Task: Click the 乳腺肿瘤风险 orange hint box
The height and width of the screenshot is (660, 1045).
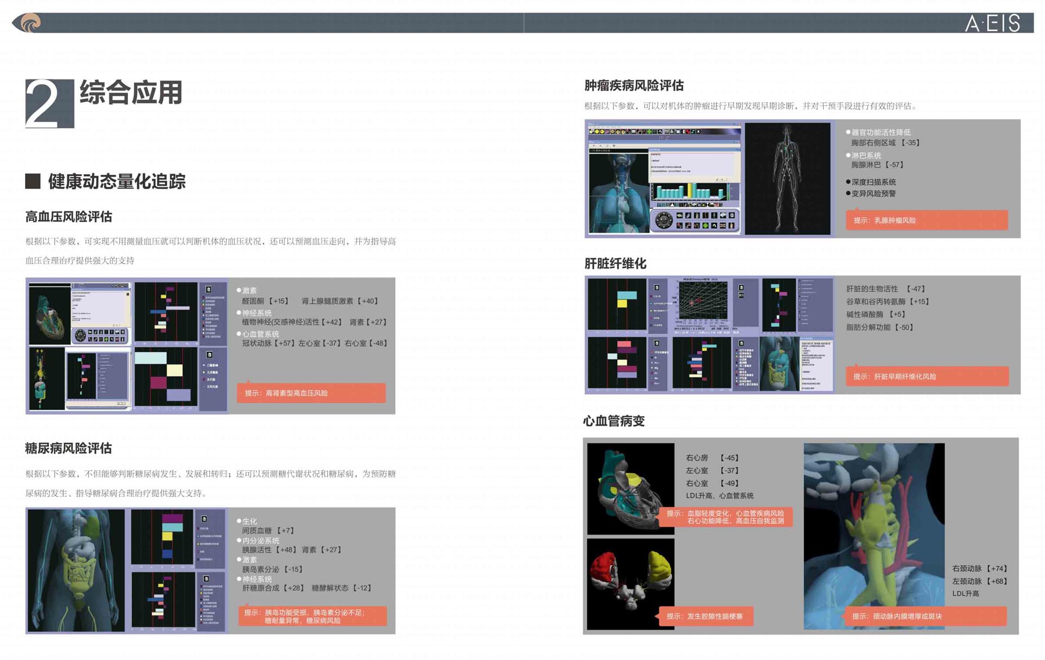Action: (x=926, y=220)
